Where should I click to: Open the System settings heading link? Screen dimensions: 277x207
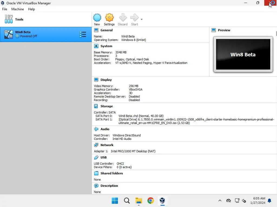coord(106,46)
